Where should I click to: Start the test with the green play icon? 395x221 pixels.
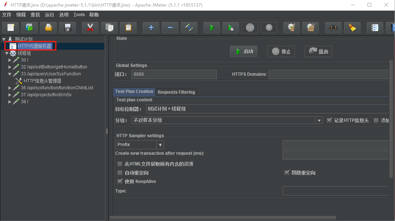click(x=212, y=27)
